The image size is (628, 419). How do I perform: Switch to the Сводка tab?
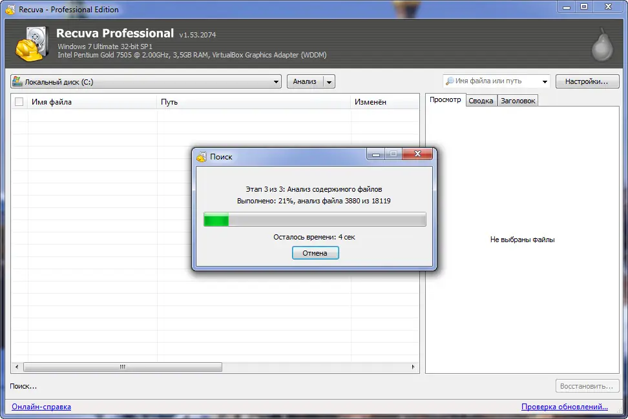pos(481,101)
